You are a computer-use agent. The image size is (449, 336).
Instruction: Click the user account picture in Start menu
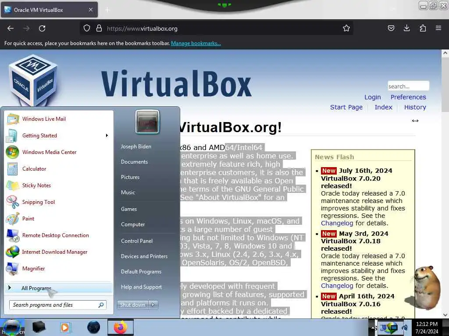(x=147, y=122)
